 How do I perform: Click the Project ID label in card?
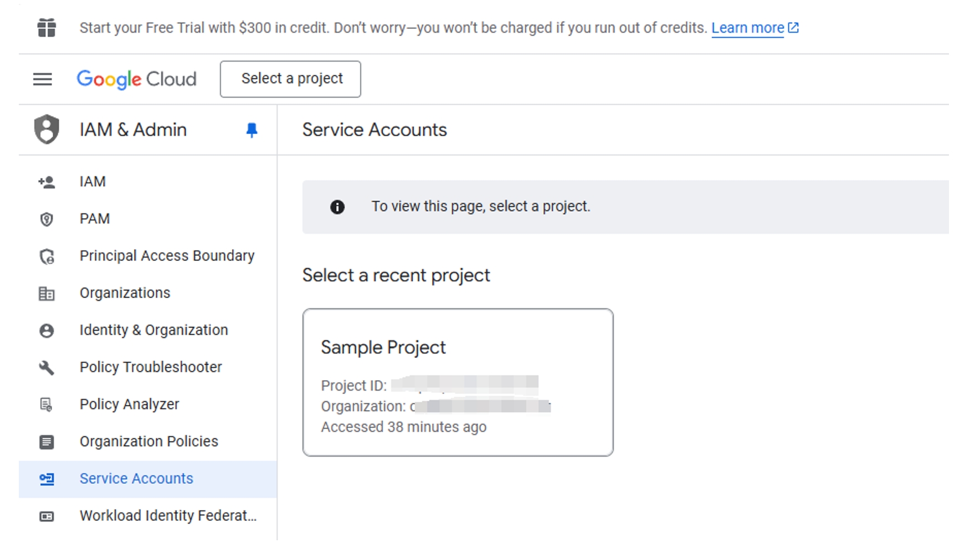point(354,386)
